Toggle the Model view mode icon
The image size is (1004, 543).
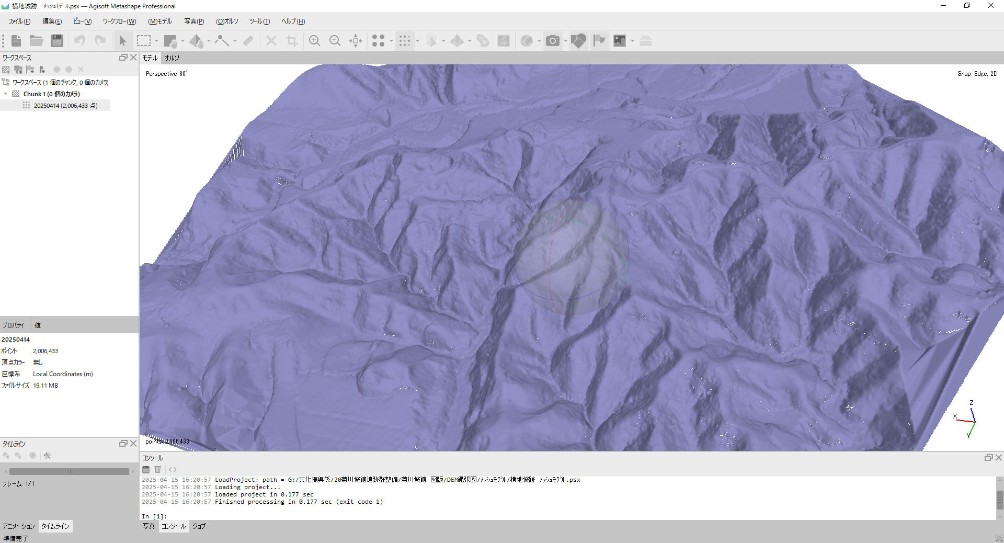(x=431, y=41)
